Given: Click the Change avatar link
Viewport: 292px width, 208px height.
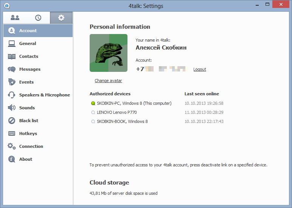Looking at the screenshot, I should pyautogui.click(x=108, y=81).
